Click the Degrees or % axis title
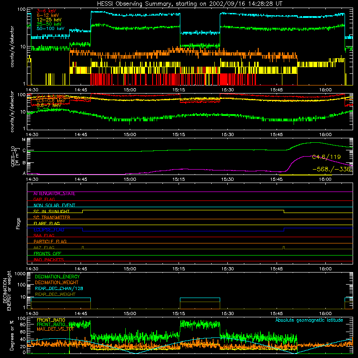The width and height of the screenshot is (358, 358). click(12, 335)
